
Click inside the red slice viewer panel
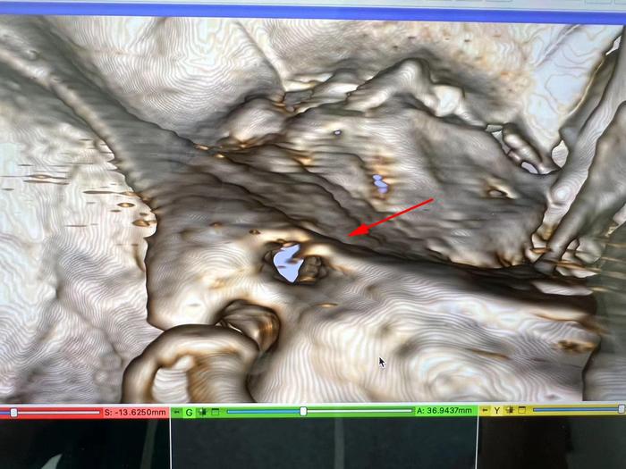coord(85,444)
